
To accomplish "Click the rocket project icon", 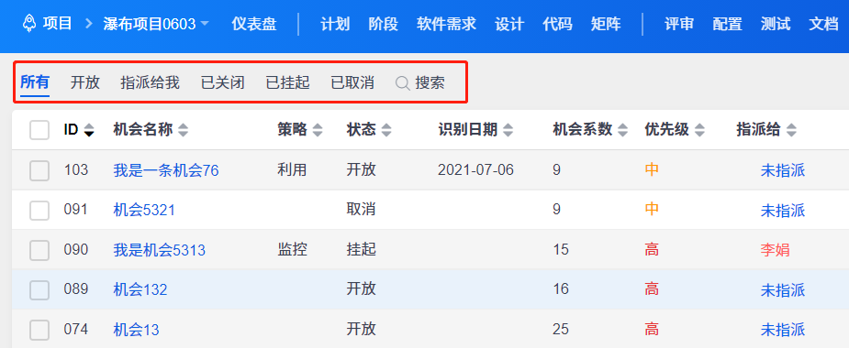I will [x=29, y=24].
